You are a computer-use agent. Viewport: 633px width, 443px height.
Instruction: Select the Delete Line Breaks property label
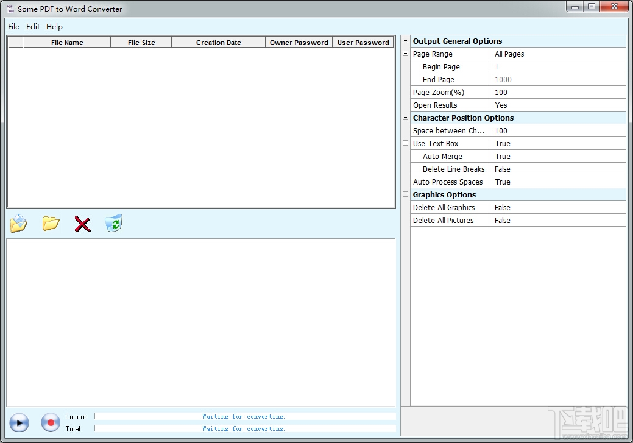coord(453,169)
